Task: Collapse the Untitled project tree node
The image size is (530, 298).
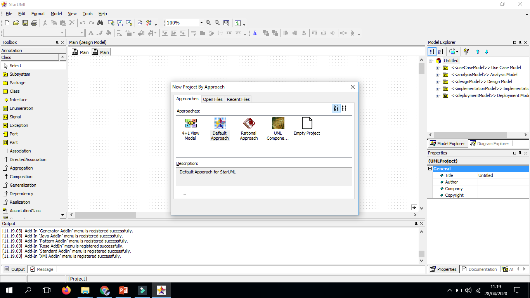Action: point(431,61)
